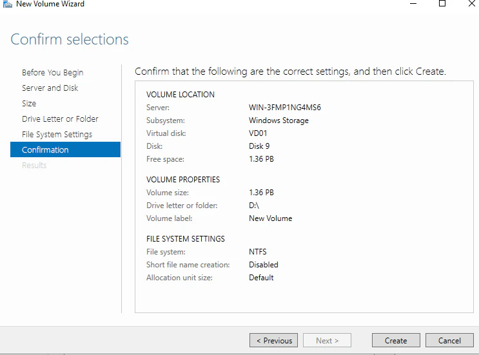
Task: Go back with the Previous button
Action: (274, 340)
